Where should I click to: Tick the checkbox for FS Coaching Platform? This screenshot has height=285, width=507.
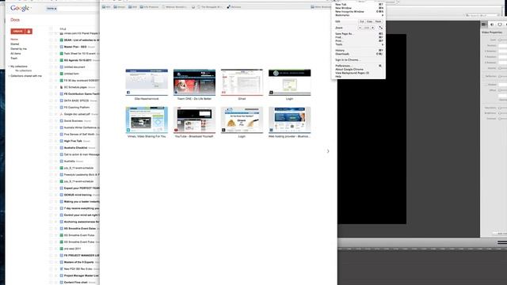coord(51,108)
